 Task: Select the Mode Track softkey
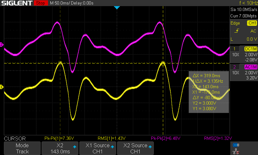22,148
